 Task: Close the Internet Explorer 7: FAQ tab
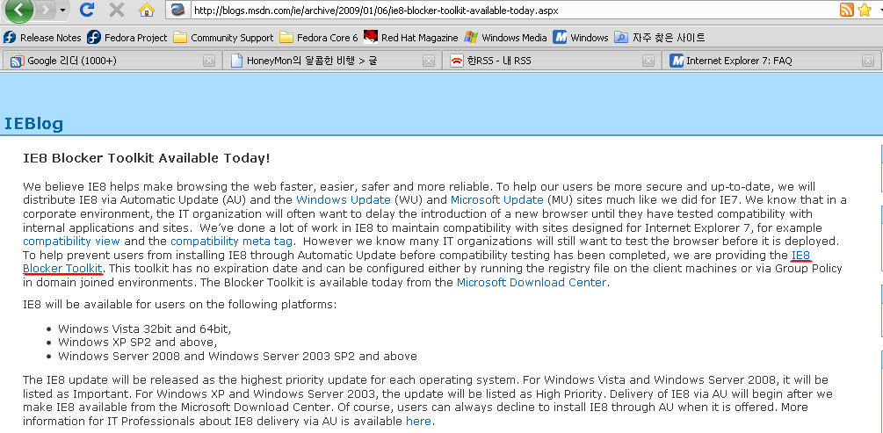coord(868,61)
